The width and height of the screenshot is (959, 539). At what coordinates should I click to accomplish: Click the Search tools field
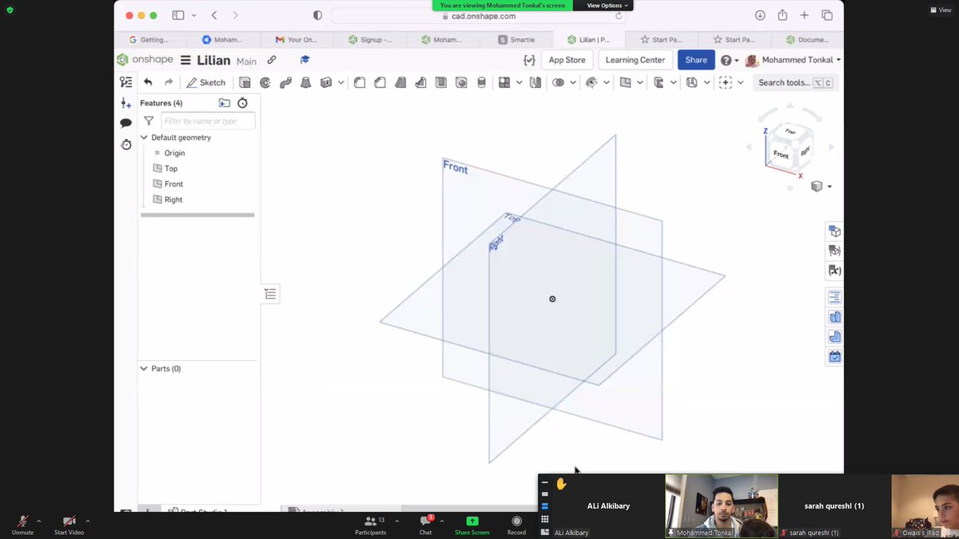(x=795, y=82)
